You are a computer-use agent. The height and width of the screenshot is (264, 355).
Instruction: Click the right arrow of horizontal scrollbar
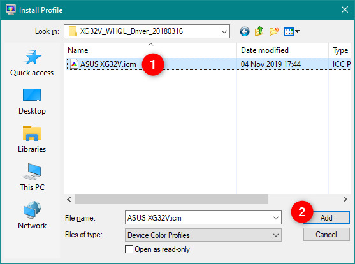(x=345, y=199)
